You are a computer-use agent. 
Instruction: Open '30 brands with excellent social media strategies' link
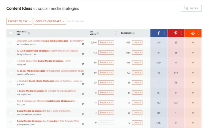point(50,41)
